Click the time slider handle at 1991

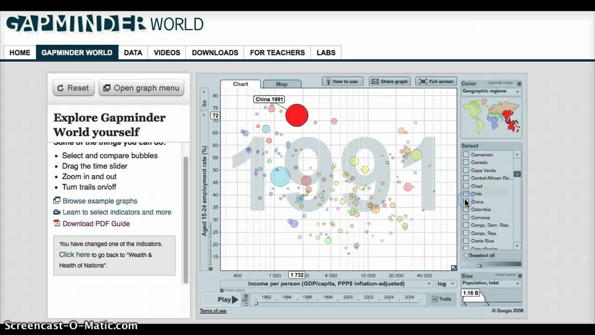[x=256, y=302]
